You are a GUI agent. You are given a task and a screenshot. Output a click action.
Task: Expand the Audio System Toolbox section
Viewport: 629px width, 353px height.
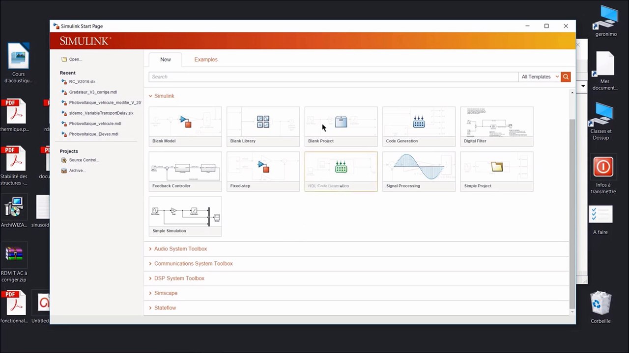180,249
